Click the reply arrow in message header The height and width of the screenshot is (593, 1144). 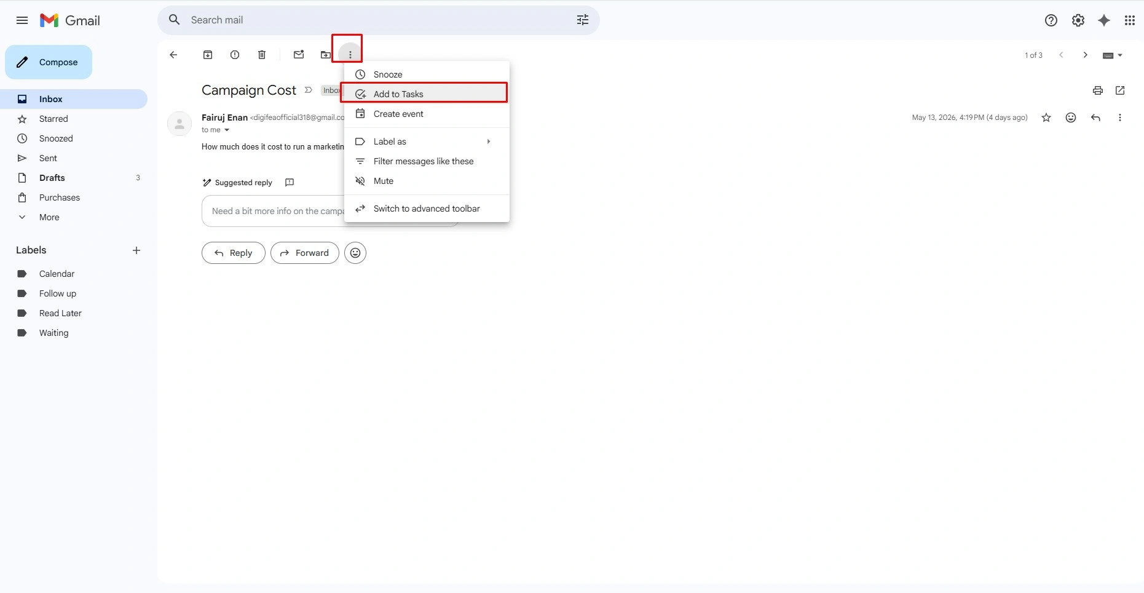point(1095,117)
